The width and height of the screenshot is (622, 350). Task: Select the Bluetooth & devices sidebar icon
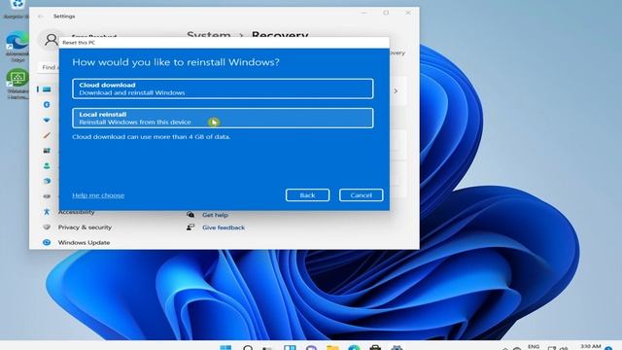tap(47, 104)
